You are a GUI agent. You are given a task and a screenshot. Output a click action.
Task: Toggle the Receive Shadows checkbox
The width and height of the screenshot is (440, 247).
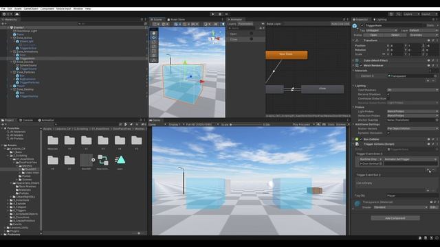click(388, 95)
